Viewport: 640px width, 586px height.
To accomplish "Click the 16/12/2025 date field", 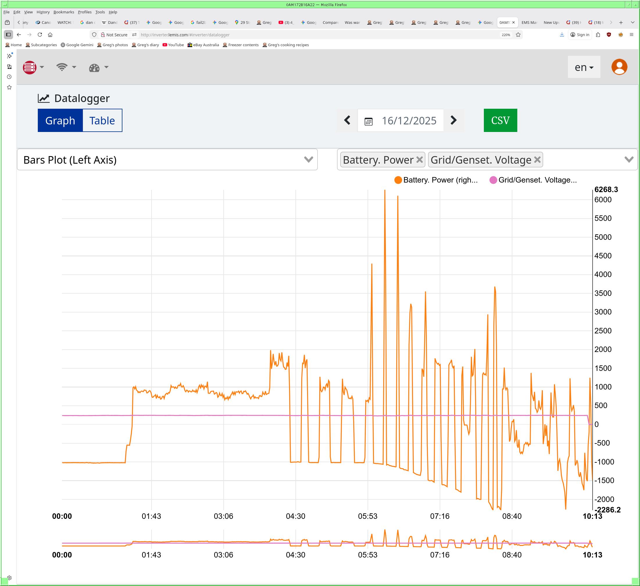I will coord(409,121).
